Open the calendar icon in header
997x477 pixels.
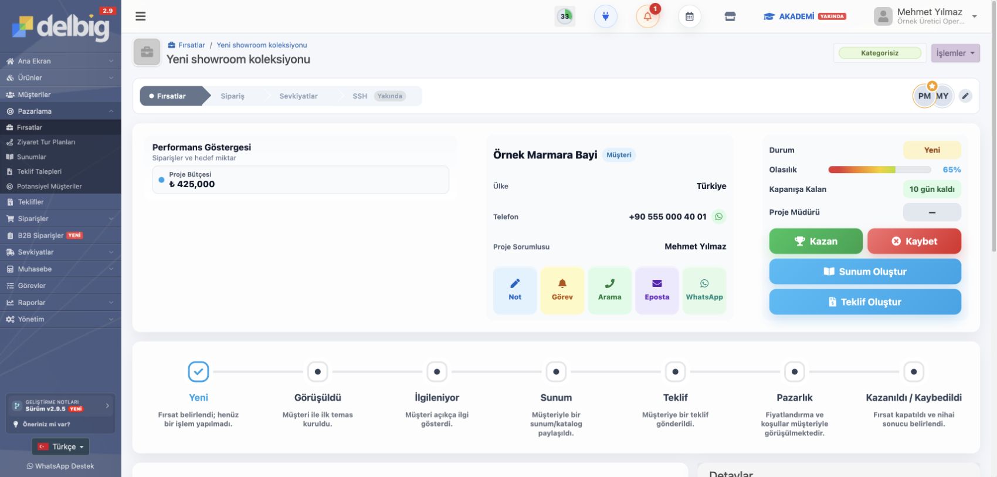[690, 16]
